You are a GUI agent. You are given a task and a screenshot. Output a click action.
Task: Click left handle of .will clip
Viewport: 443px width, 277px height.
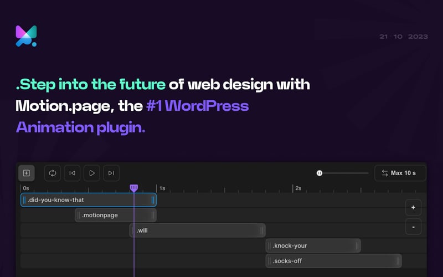132,230
